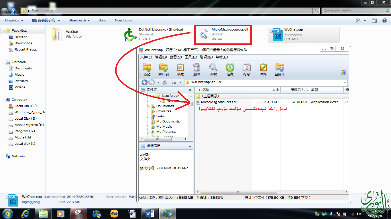Image resolution: width=391 pixels, height=219 pixels.
Task: Select Mobile System (F:) in sidebar
Action: (29, 125)
